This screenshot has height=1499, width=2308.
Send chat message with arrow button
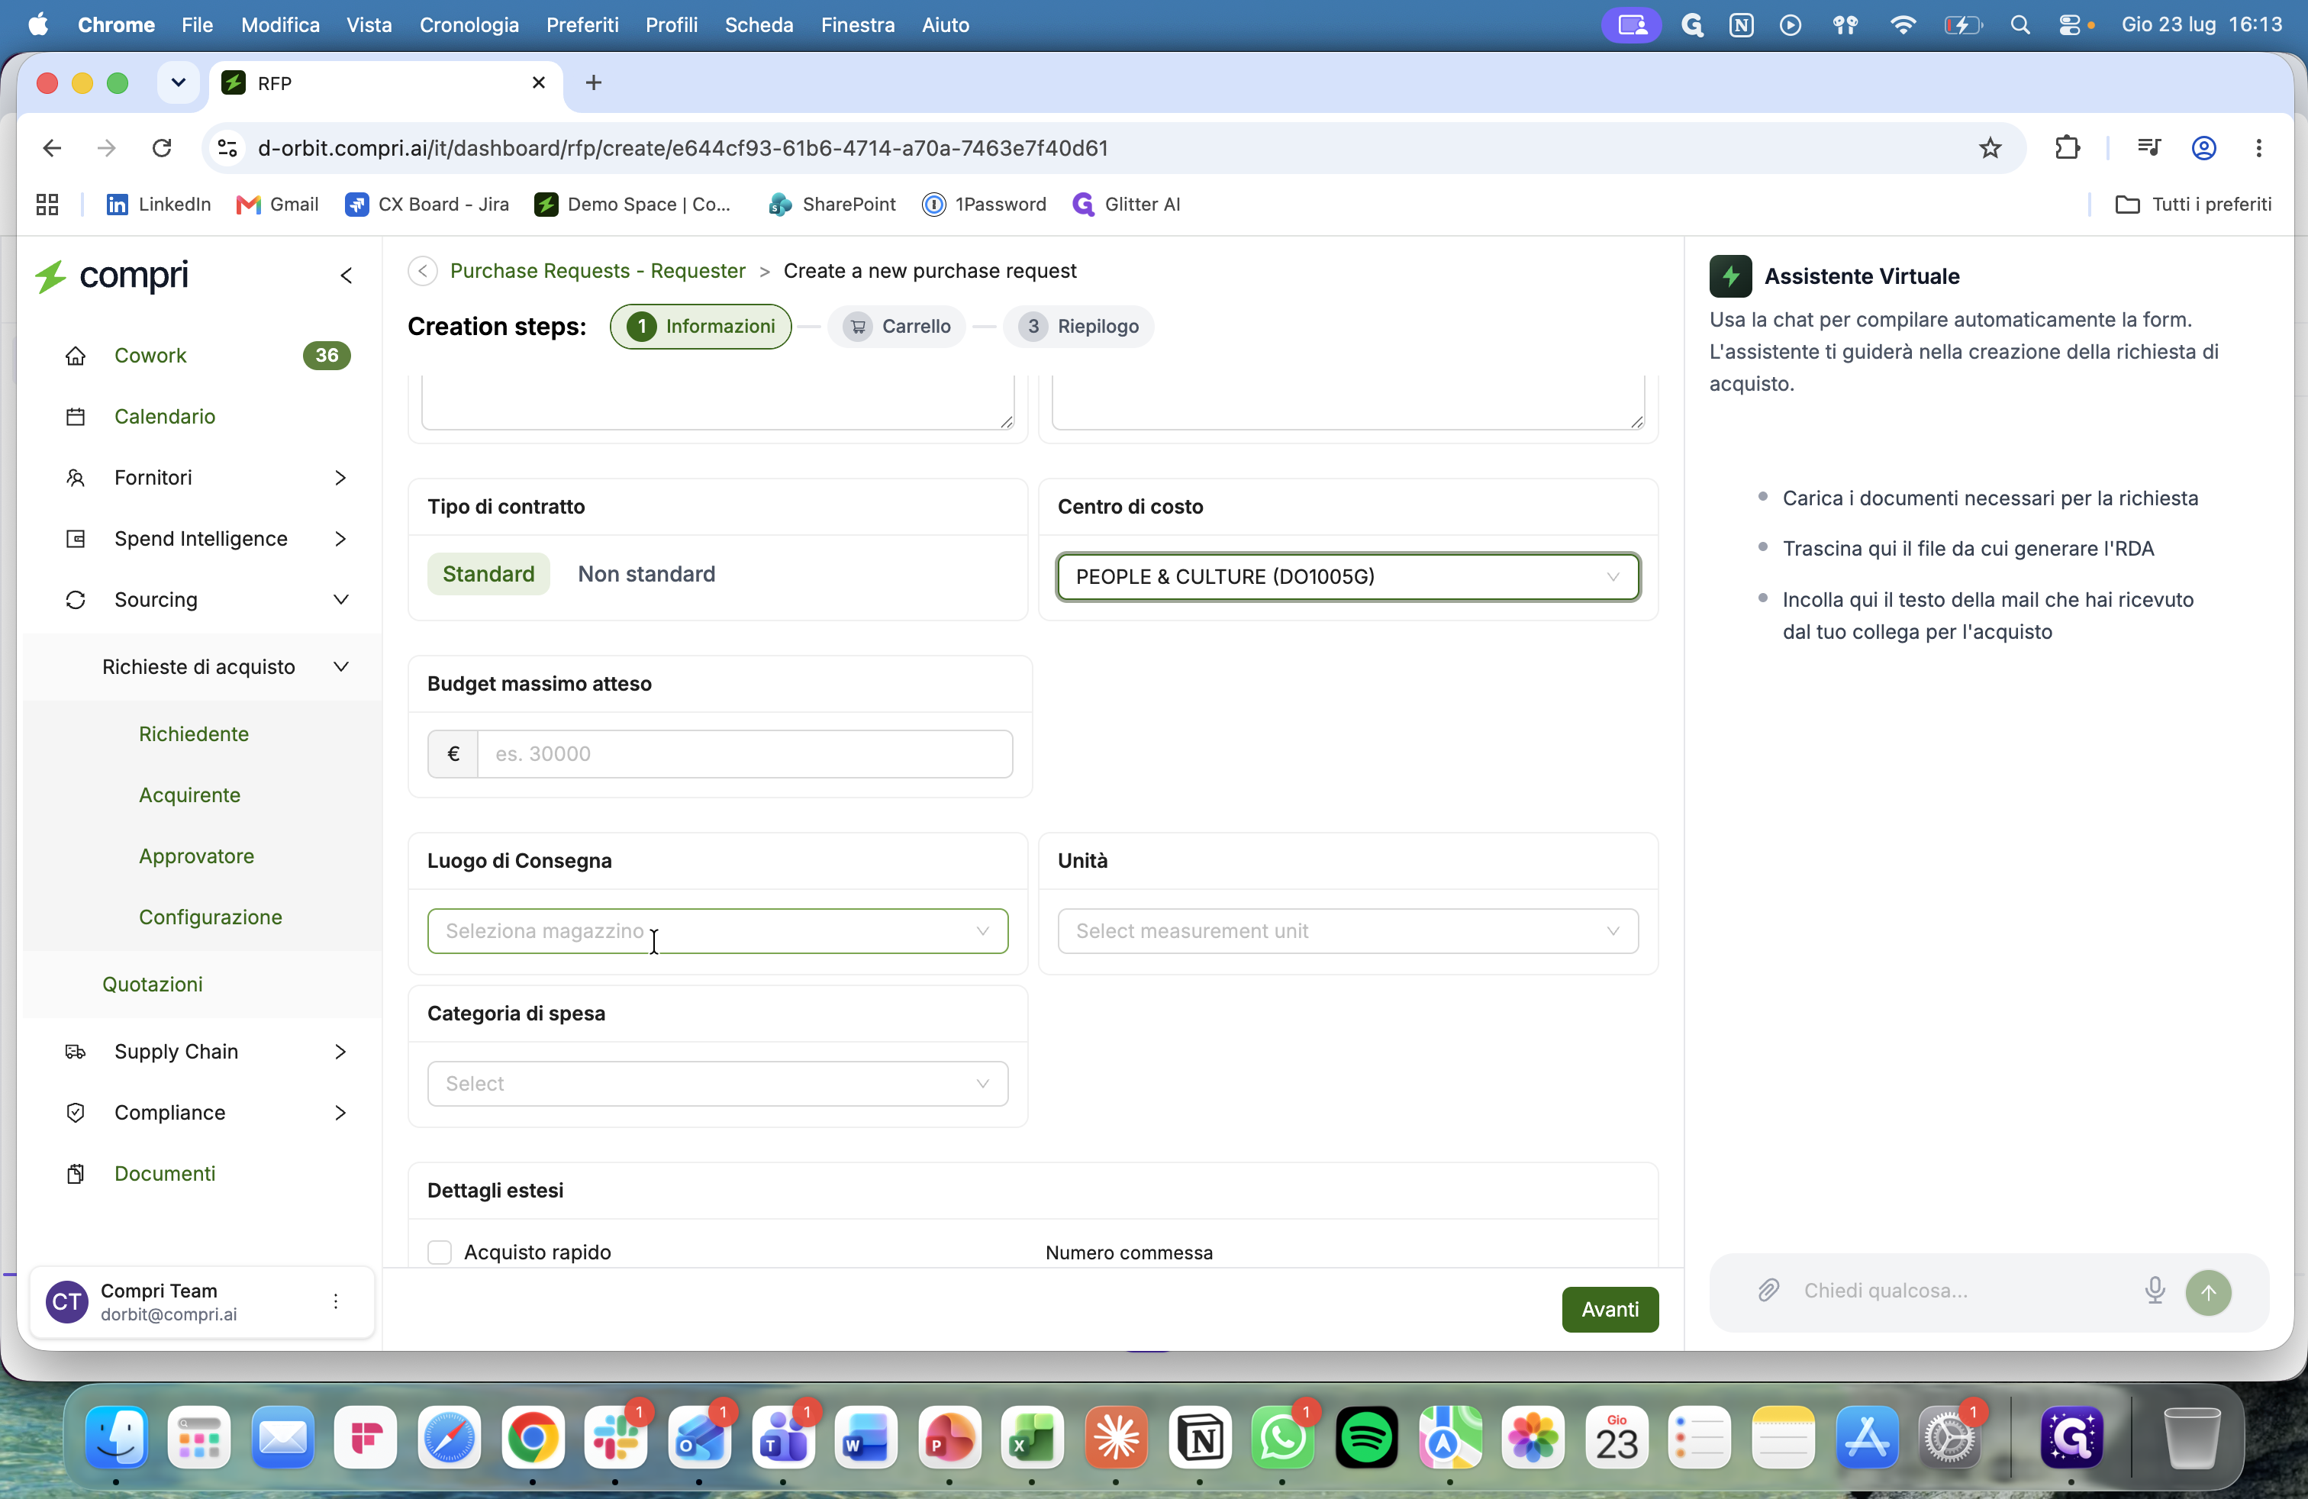(x=2209, y=1292)
